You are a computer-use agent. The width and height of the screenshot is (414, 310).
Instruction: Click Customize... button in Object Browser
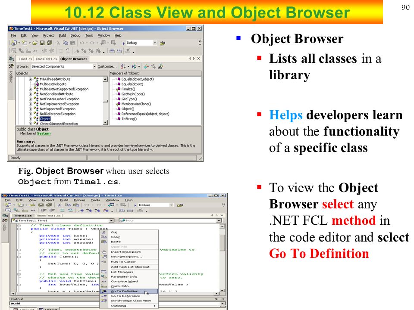pos(107,66)
